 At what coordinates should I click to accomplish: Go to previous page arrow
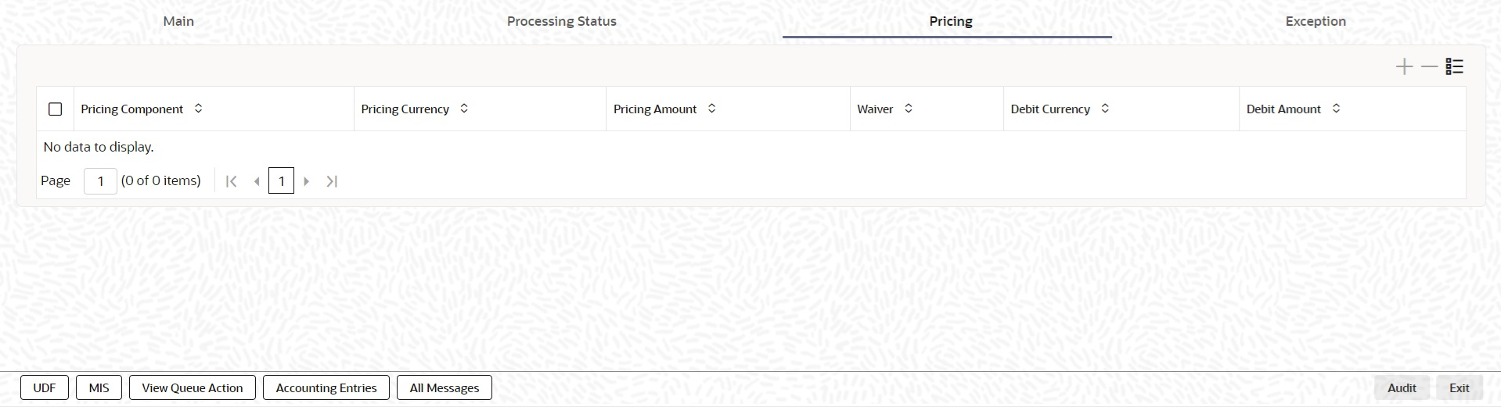[257, 181]
